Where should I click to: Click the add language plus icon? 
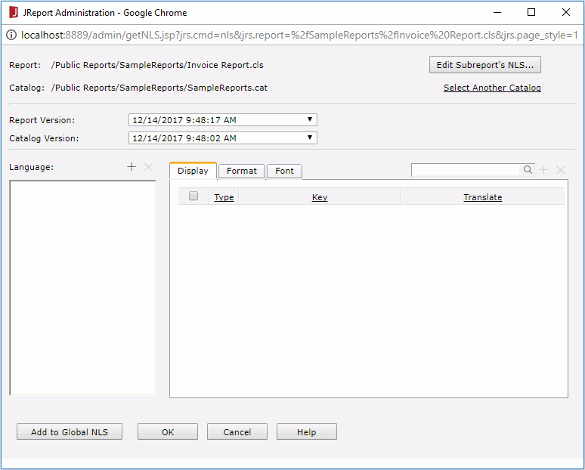pos(132,167)
